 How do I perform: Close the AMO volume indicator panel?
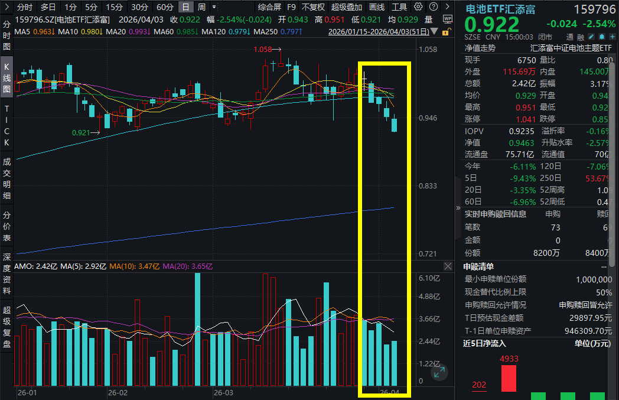point(448,266)
